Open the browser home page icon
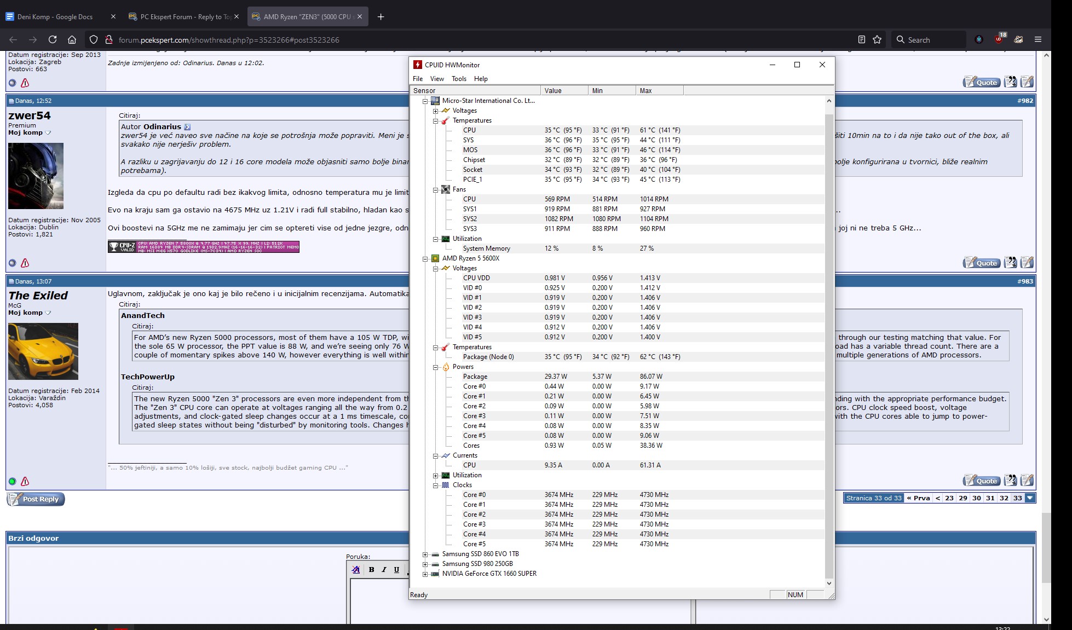Viewport: 1072px width, 630px height. 72,39
